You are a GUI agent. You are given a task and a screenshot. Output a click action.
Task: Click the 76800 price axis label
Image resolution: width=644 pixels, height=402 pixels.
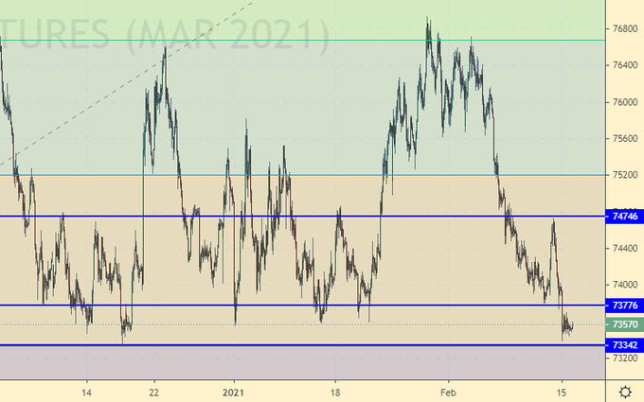pos(625,29)
